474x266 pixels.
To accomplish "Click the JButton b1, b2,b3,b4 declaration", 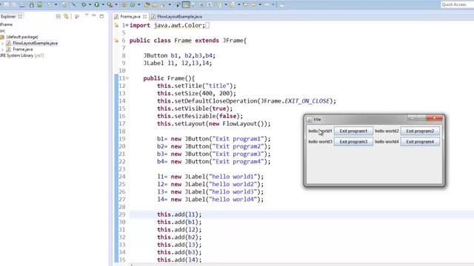I will pos(179,56).
